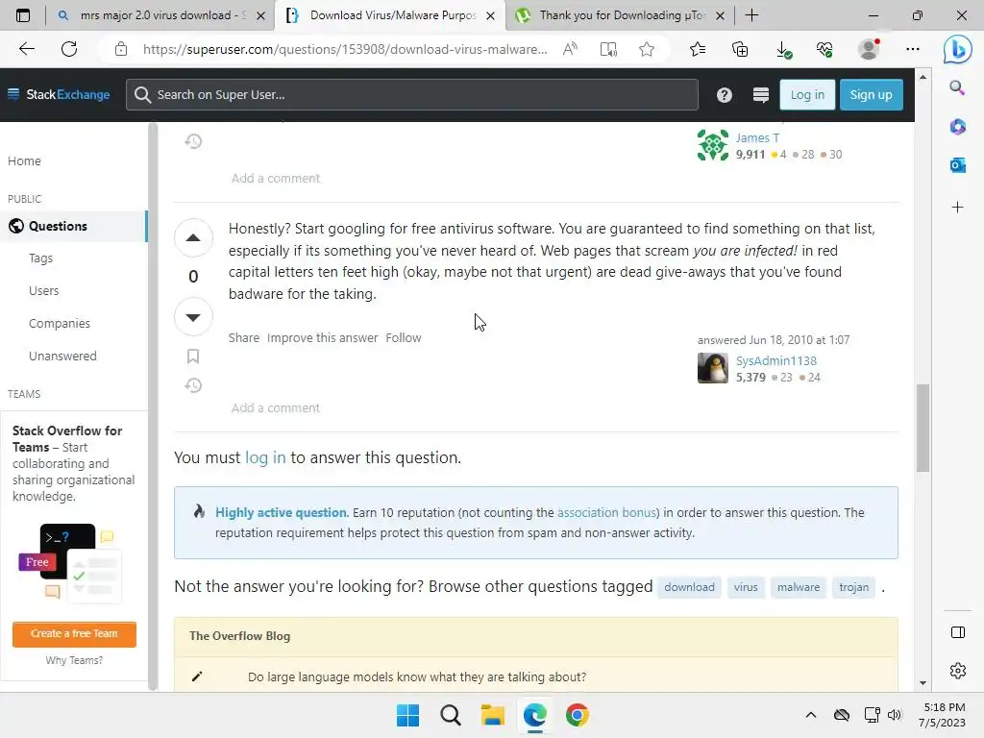Image resolution: width=984 pixels, height=738 pixels.
Task: Open Outlook in the sidebar
Action: pyautogui.click(x=957, y=165)
